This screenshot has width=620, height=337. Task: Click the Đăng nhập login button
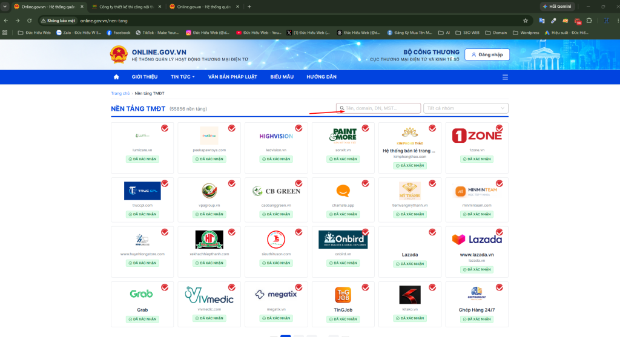point(487,54)
